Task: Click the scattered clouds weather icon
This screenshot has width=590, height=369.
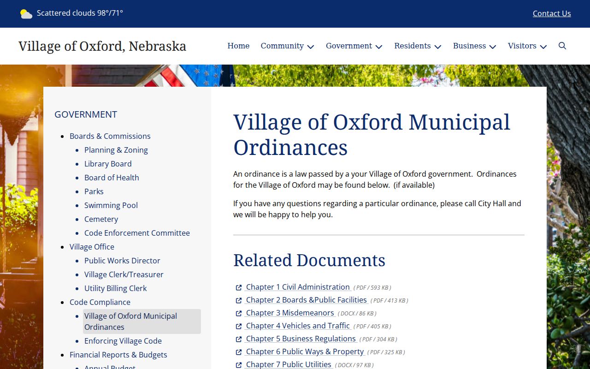Action: click(x=26, y=14)
